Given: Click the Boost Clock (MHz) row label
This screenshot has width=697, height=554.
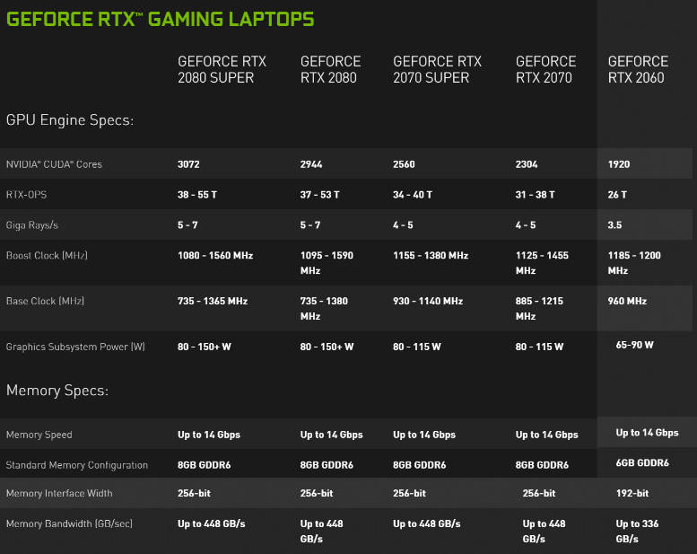Looking at the screenshot, I should [47, 256].
